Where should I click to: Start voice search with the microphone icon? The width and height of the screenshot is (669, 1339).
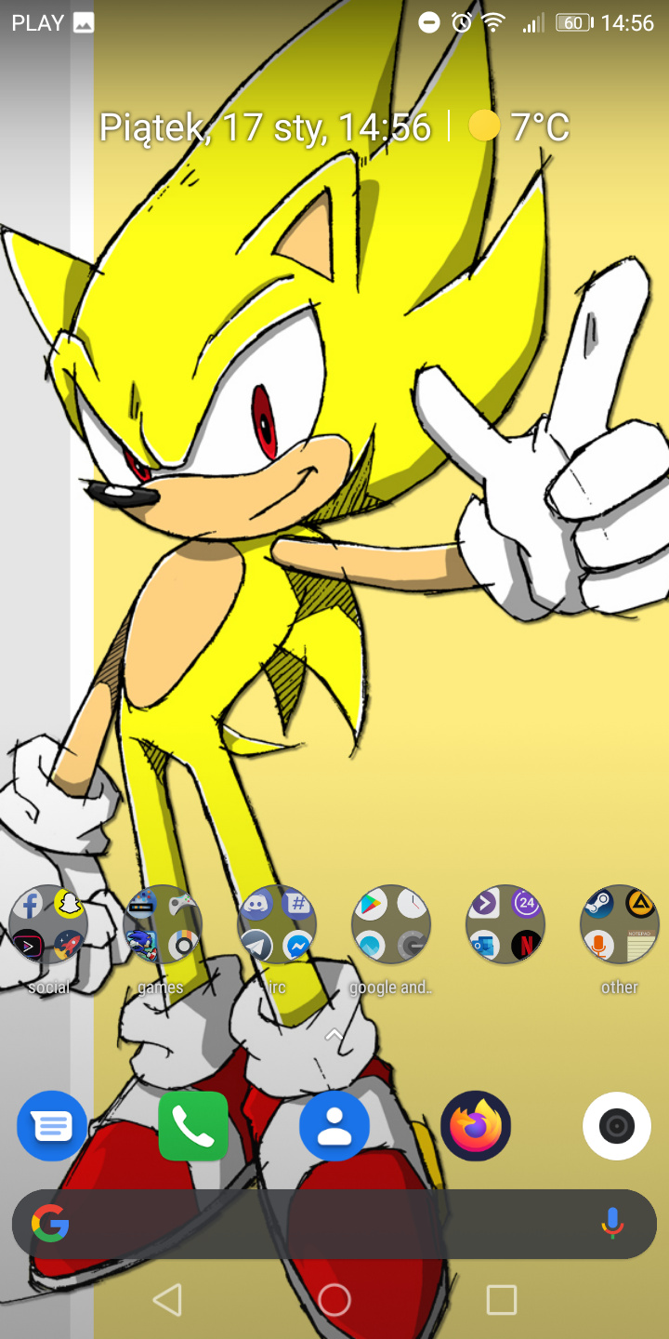(612, 1224)
